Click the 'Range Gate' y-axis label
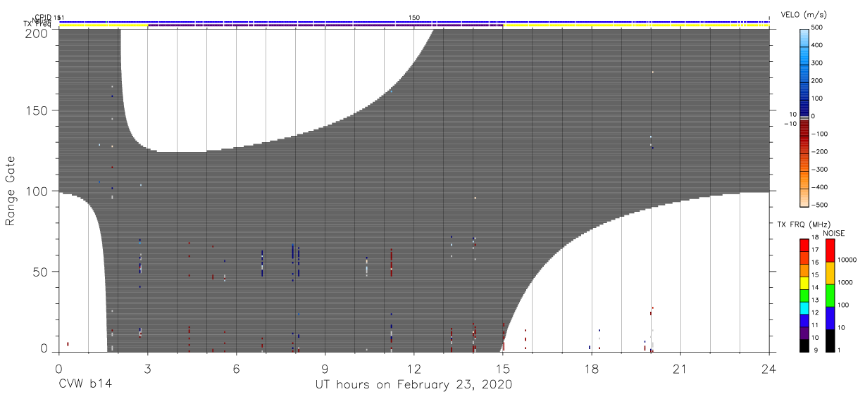865x399 pixels. (11, 190)
